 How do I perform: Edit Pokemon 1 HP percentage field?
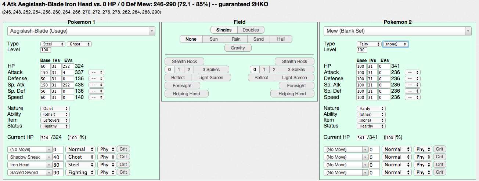pos(74,138)
